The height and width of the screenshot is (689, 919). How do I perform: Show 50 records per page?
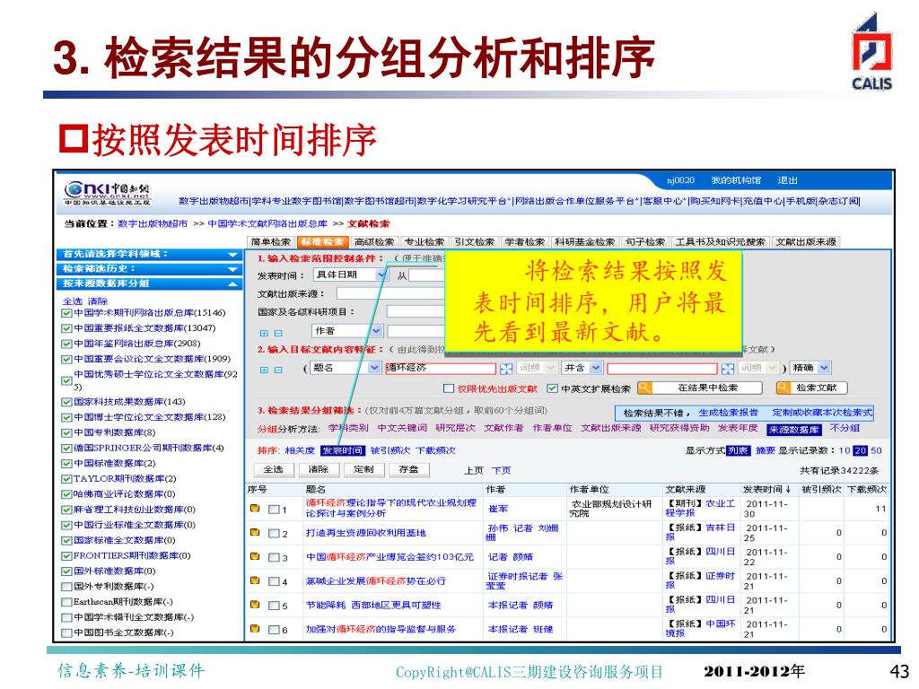[x=876, y=450]
